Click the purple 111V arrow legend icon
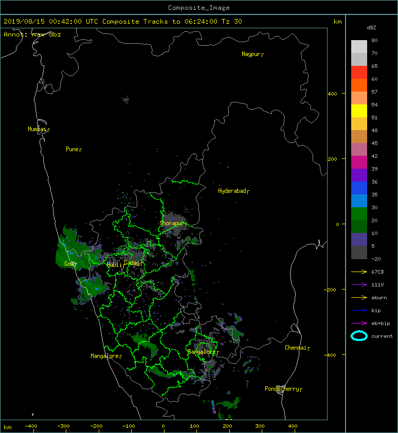 (x=359, y=285)
